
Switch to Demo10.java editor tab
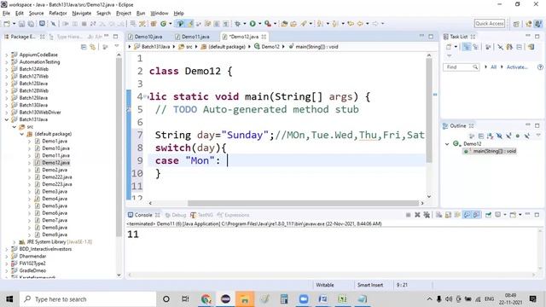tap(148, 37)
